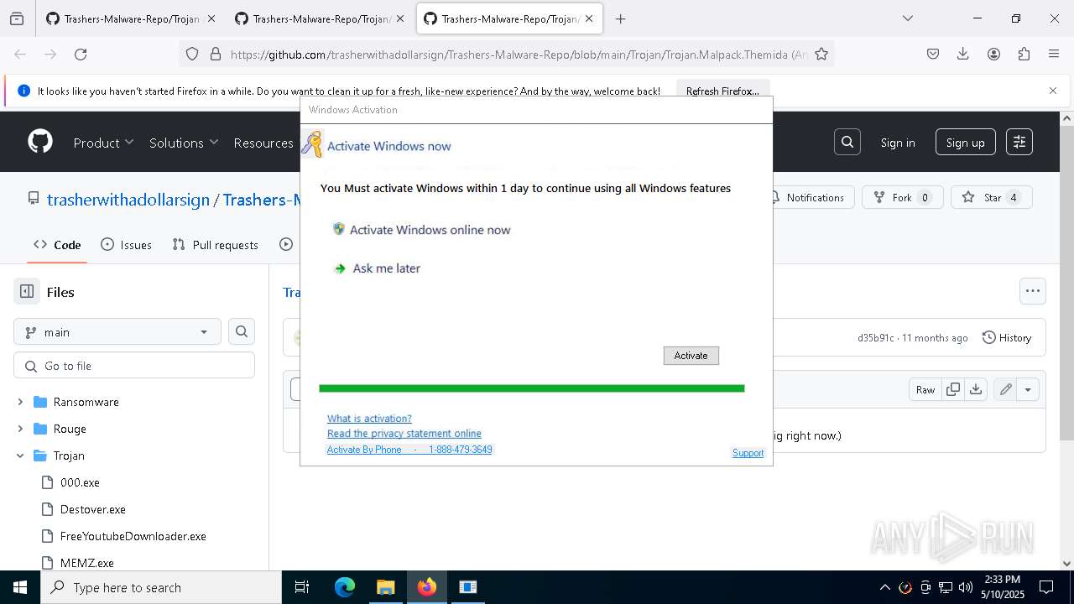Open dropdown arrow next to edit pencil
This screenshot has height=604, width=1074.
point(1028,389)
